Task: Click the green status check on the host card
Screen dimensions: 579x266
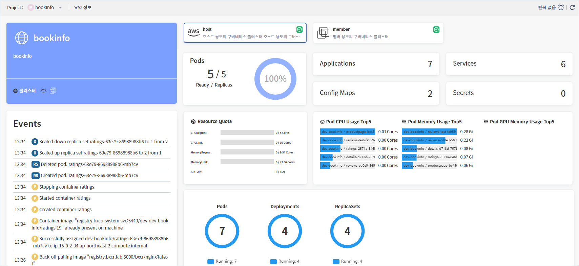Action: coord(299,29)
